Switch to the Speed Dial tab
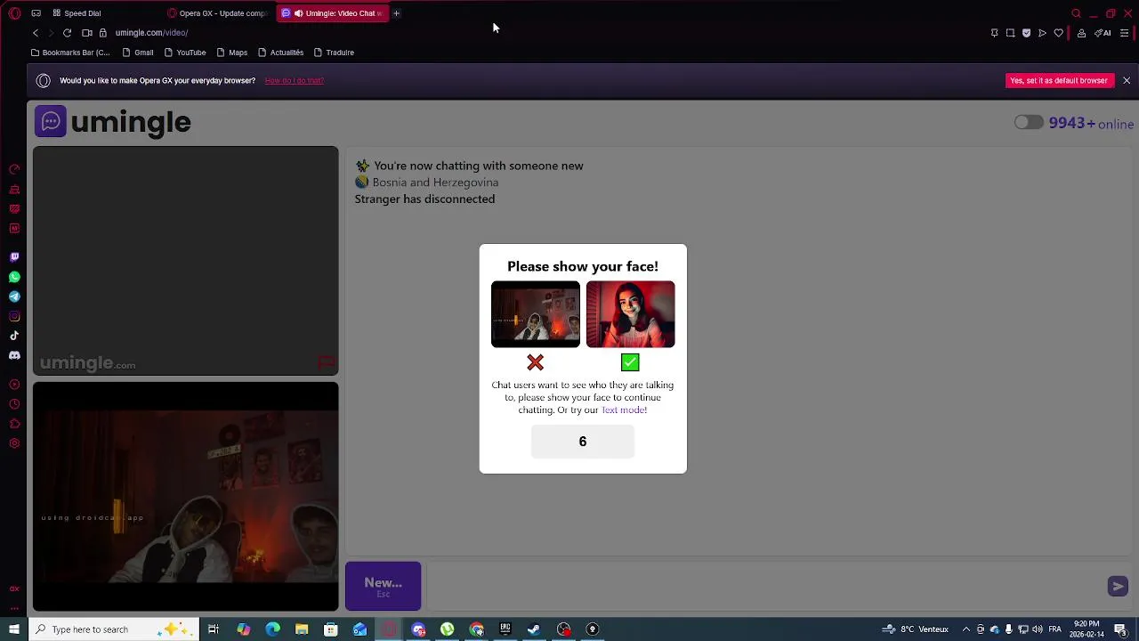The height and width of the screenshot is (641, 1139). tap(76, 13)
